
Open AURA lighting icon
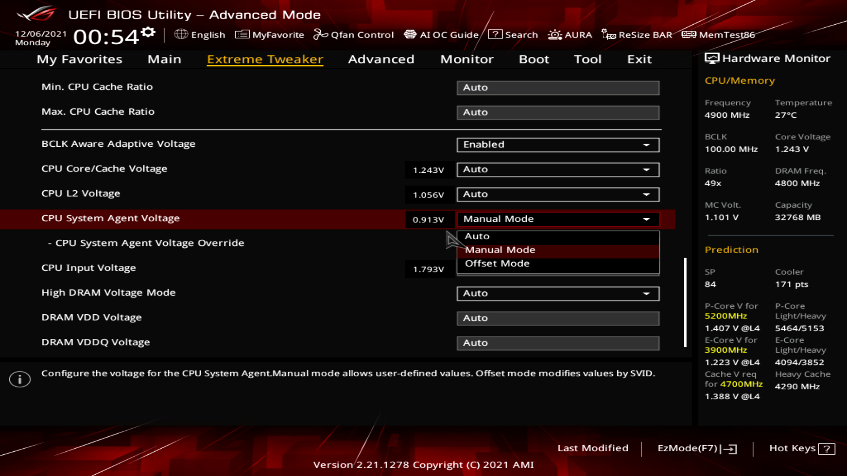(555, 34)
